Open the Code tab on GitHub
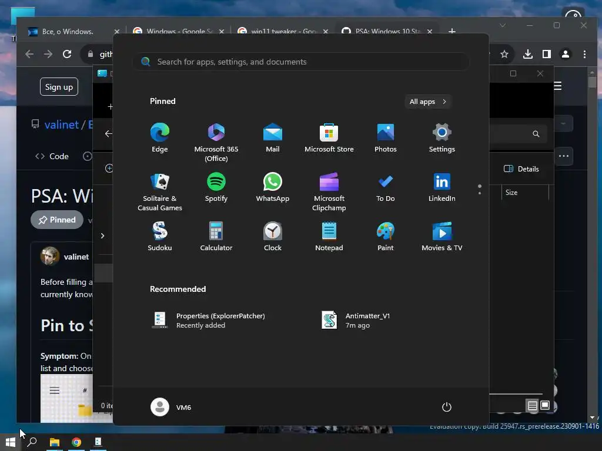 [52, 156]
